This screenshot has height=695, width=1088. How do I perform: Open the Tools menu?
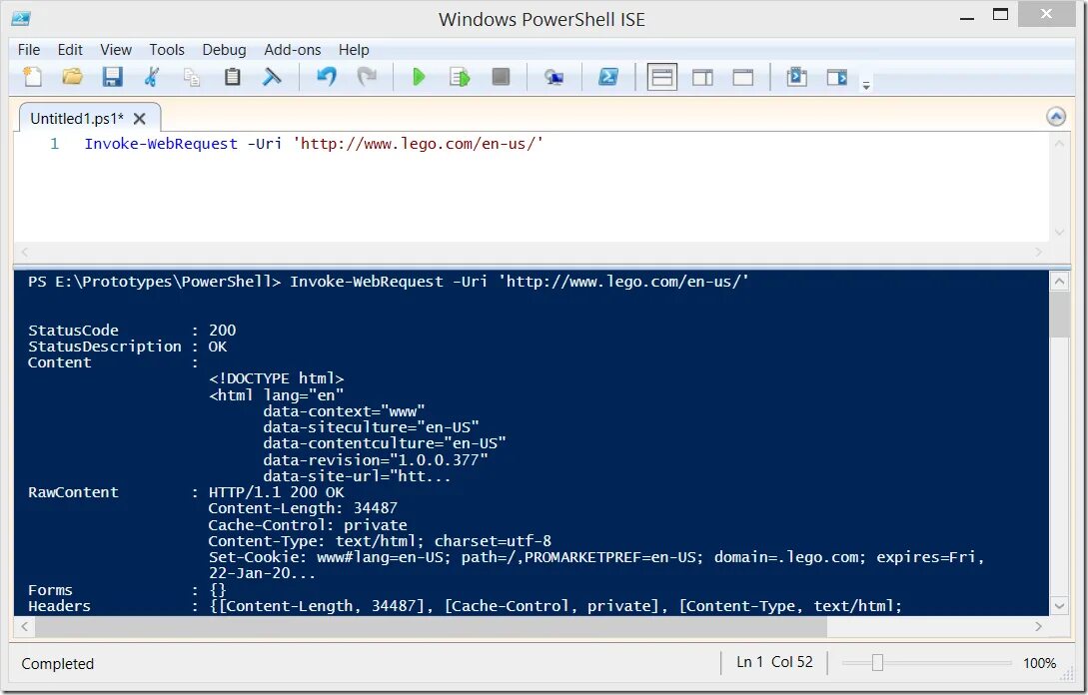[167, 50]
